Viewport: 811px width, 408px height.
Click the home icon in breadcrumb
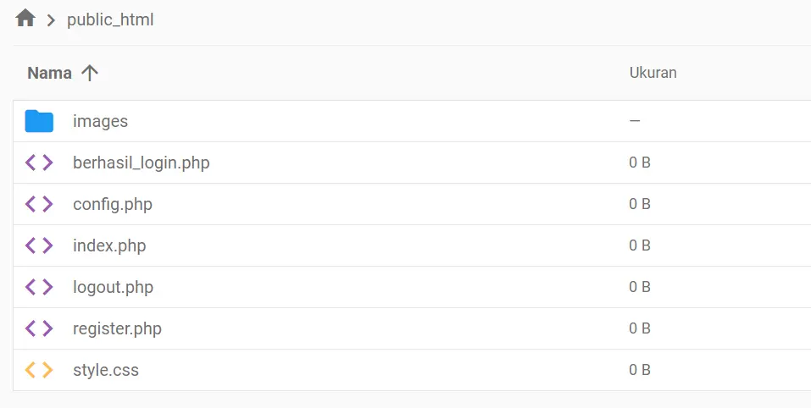coord(25,19)
